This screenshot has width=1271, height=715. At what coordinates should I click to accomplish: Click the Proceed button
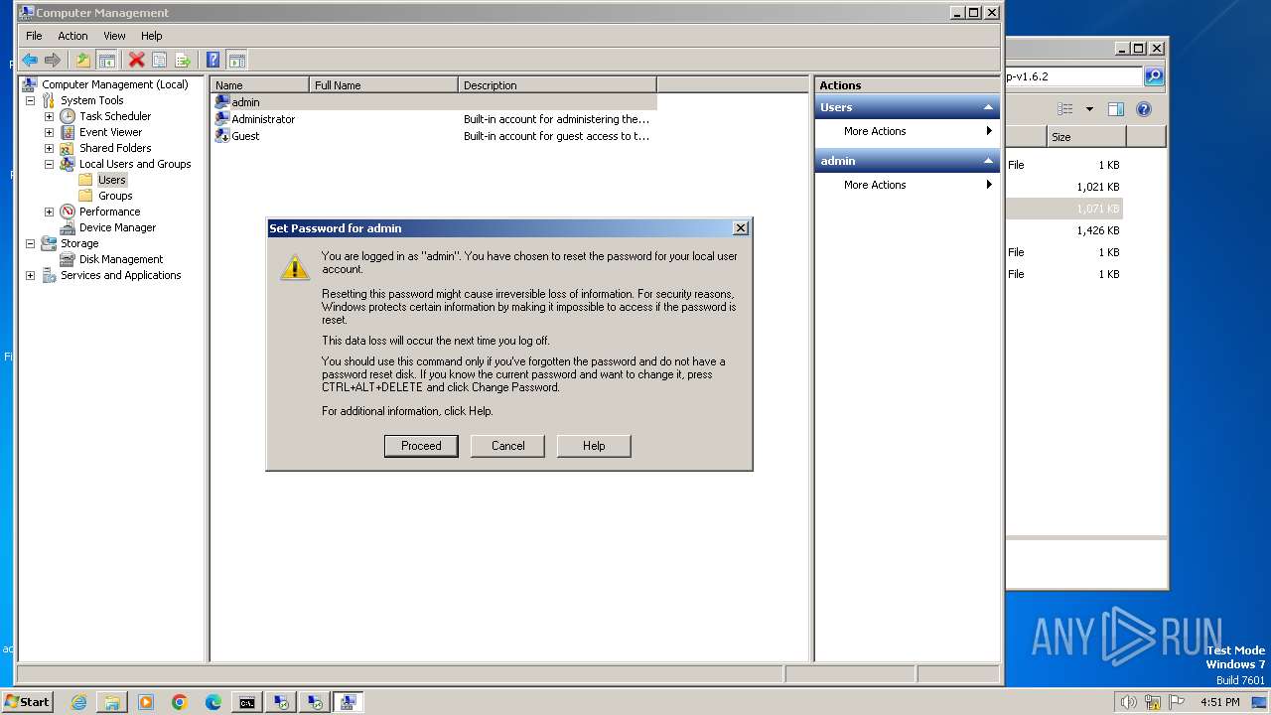tap(421, 446)
